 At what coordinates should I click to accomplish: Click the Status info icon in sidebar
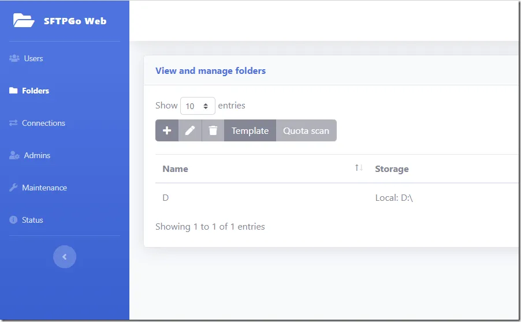[x=13, y=220]
